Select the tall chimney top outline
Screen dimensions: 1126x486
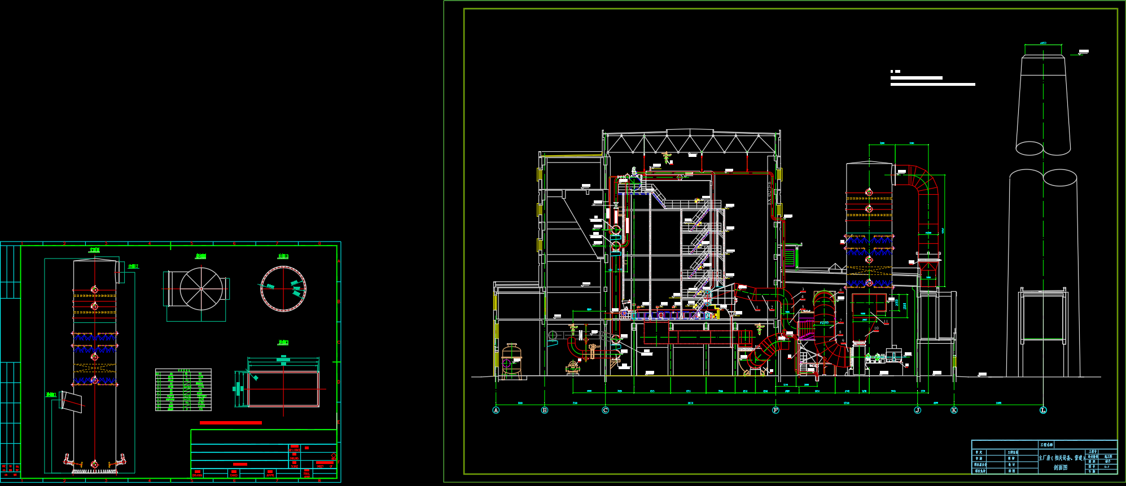pos(1043,105)
